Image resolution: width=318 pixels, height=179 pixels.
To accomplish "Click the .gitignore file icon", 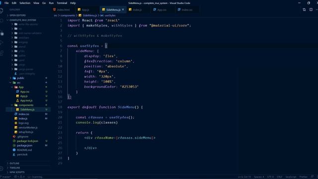I will point(14,137).
